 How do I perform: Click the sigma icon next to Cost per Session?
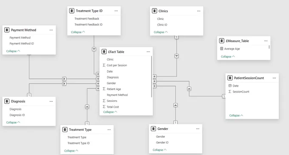pos(104,65)
